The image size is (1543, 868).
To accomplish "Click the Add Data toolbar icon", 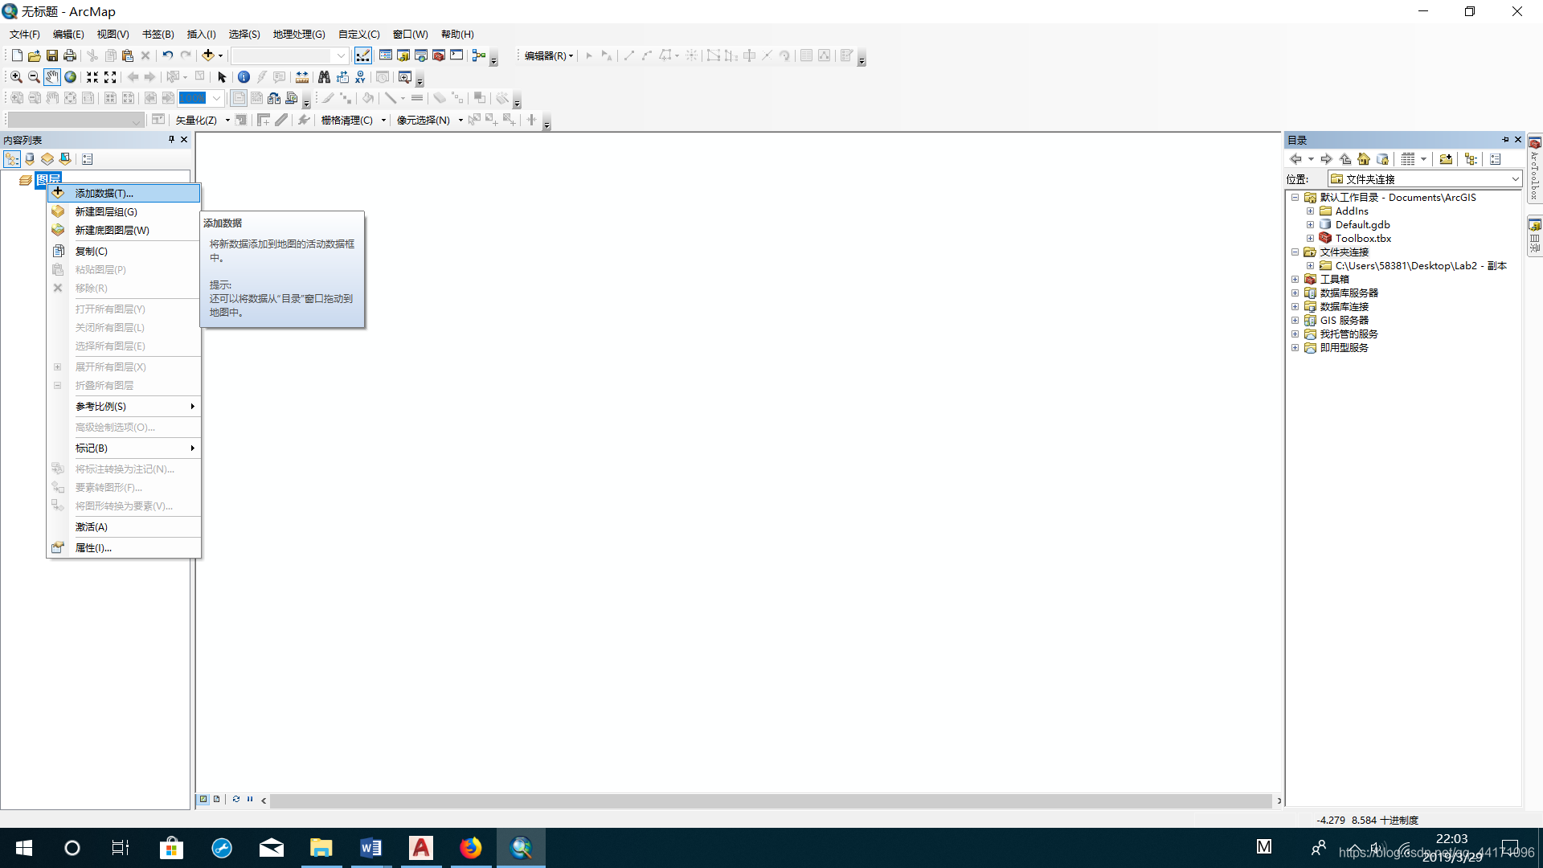I will (208, 55).
